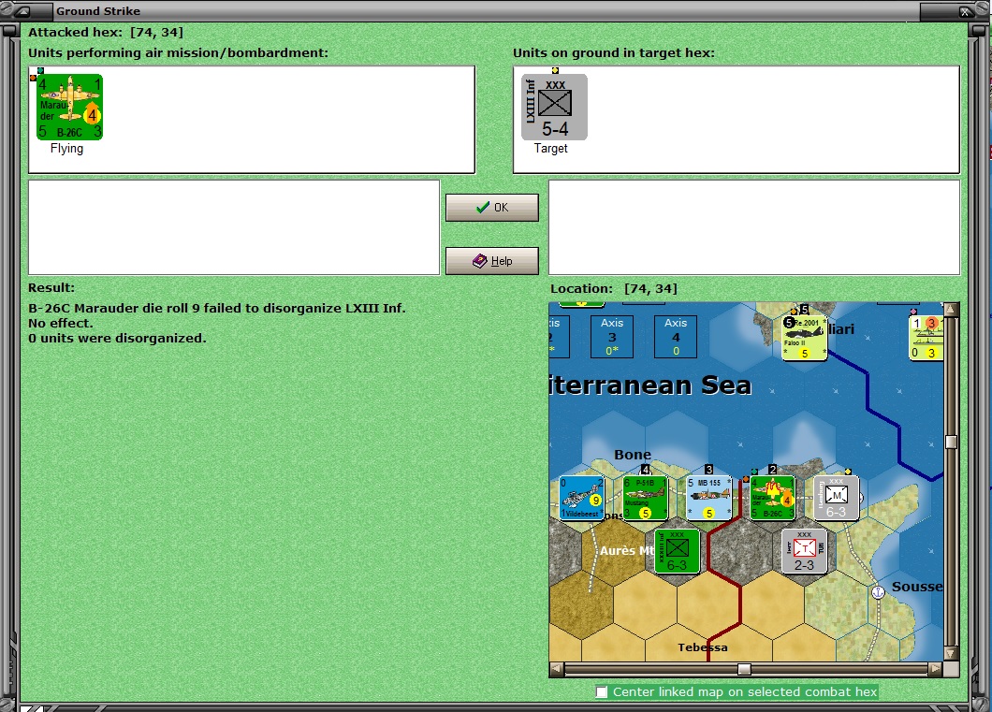Click the map vertical scrollbar down arrow
992x712 pixels.
coord(951,653)
